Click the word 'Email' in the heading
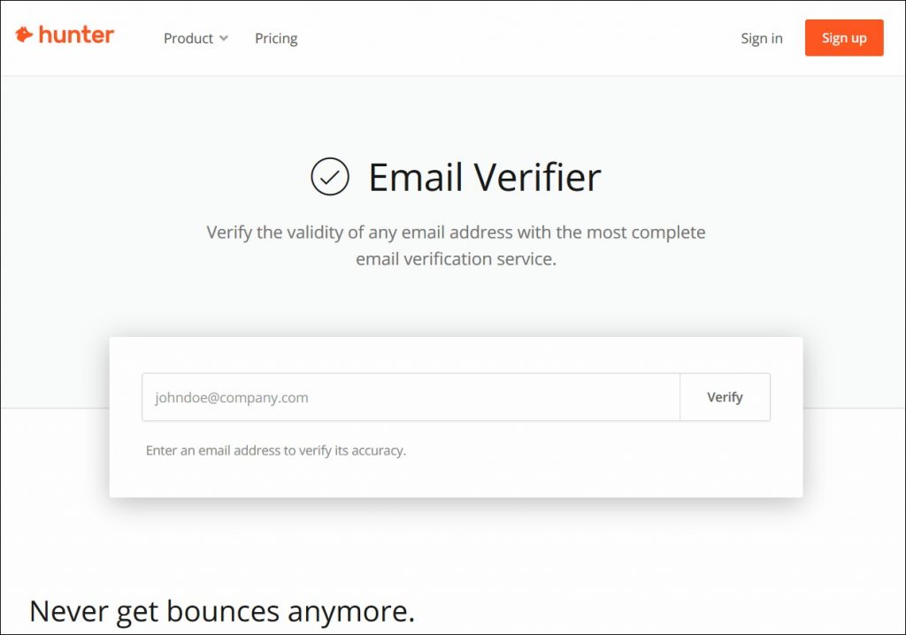This screenshot has width=906, height=635. coord(415,177)
